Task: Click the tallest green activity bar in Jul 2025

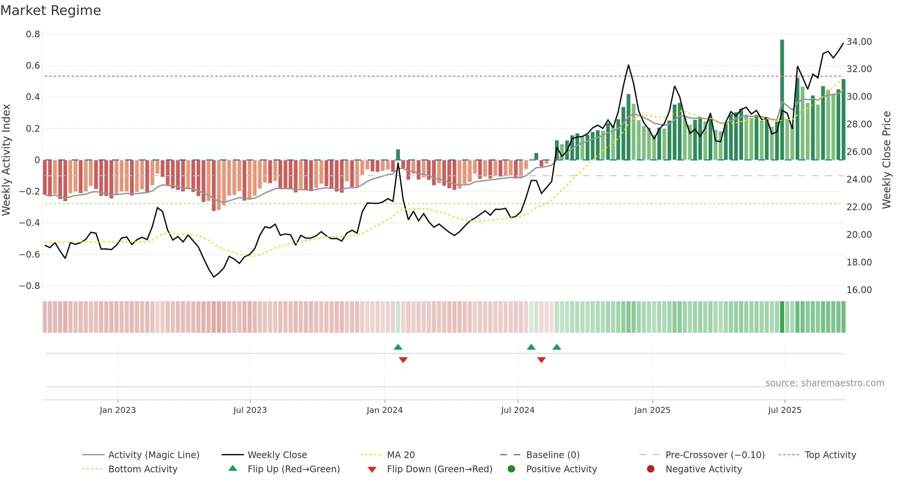Action: pos(782,100)
